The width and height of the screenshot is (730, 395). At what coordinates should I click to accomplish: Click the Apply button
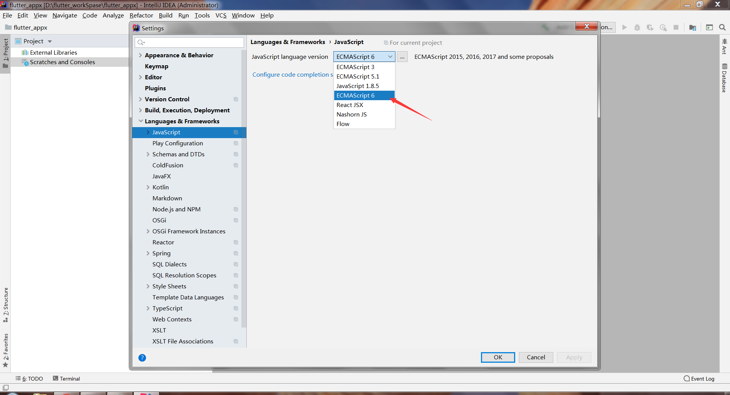coord(574,357)
